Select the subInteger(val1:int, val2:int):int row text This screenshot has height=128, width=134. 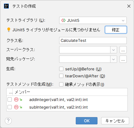[59, 107]
